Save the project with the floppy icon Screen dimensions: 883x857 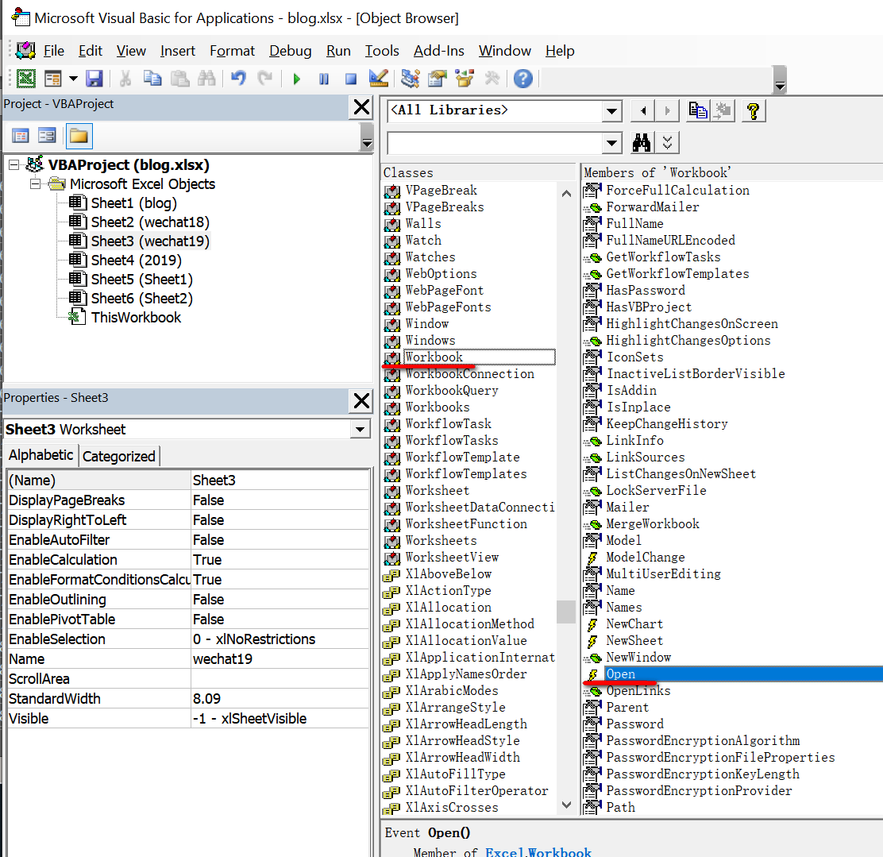tap(94, 79)
